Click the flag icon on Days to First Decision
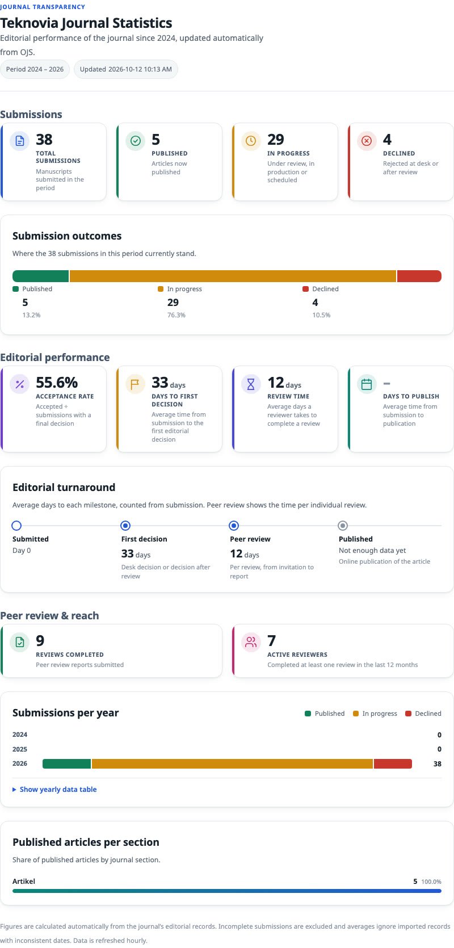 click(136, 384)
